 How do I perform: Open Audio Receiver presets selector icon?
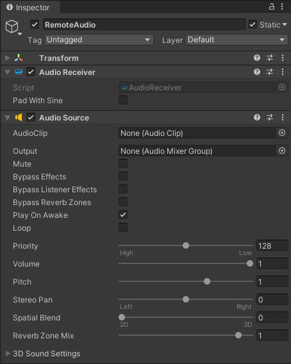pos(270,72)
